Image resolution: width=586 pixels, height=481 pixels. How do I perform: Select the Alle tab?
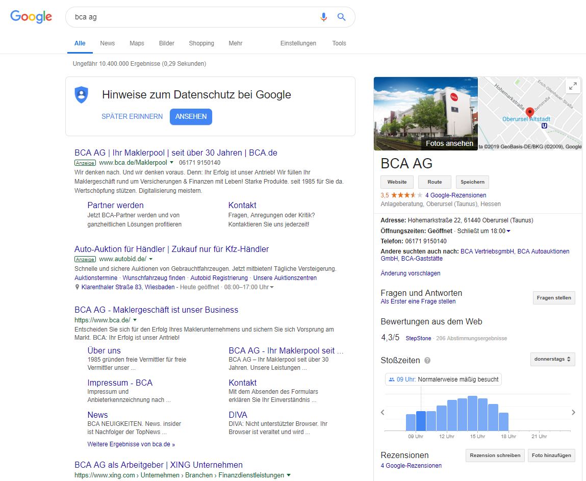point(80,43)
